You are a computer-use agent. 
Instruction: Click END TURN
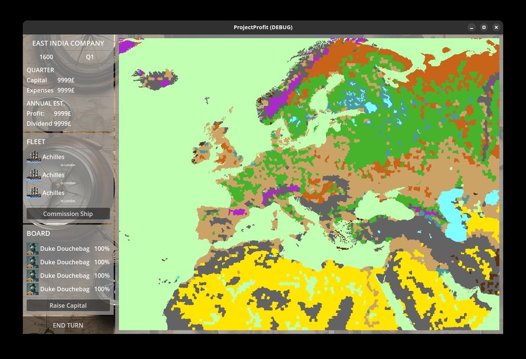coord(68,325)
